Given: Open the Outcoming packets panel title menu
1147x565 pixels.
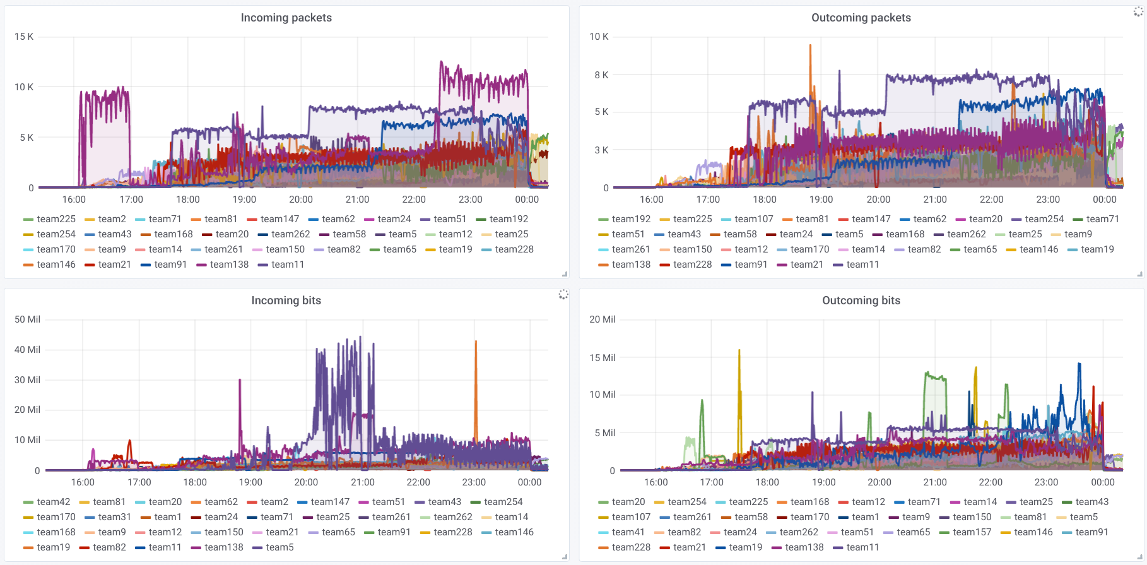Looking at the screenshot, I should tap(861, 18).
